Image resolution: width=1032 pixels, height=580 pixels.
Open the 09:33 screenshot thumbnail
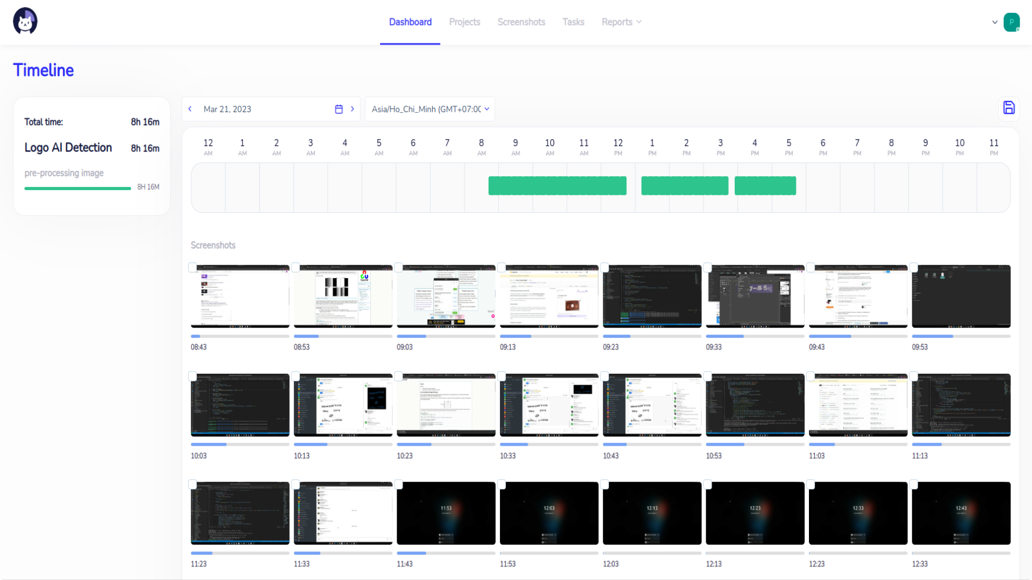(755, 296)
